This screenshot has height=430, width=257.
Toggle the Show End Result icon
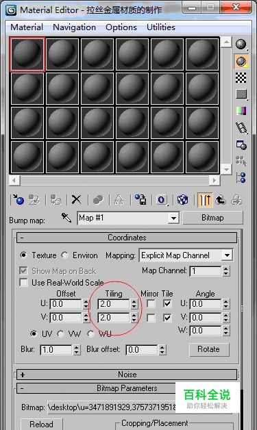(x=205, y=200)
